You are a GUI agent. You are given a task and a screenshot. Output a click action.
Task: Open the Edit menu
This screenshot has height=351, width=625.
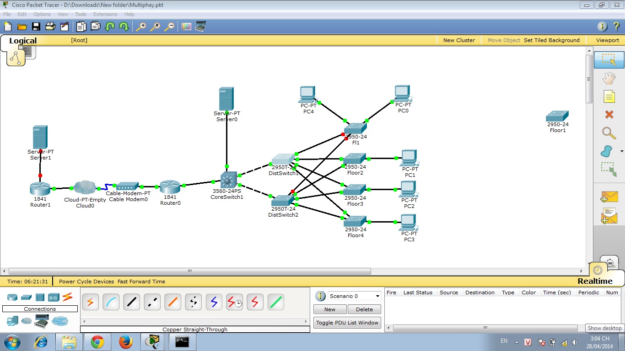(22, 14)
